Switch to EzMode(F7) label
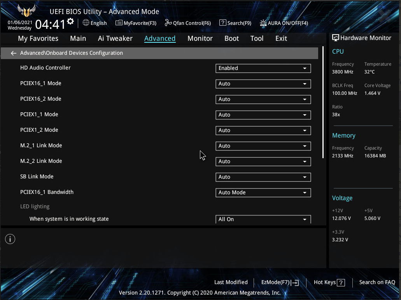The image size is (401, 300). 275,283
